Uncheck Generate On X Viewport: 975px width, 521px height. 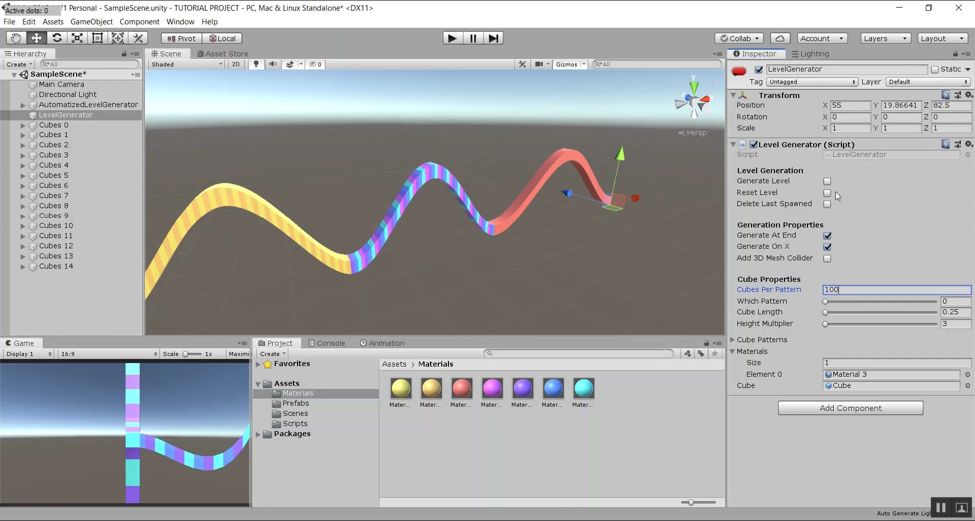click(x=827, y=247)
